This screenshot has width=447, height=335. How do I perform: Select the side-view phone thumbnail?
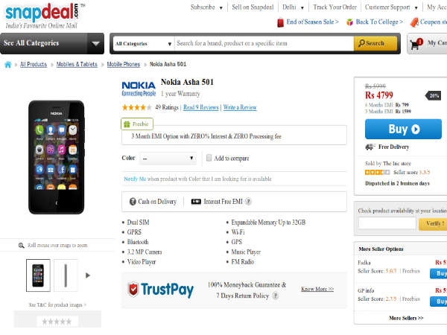[x=66, y=275]
